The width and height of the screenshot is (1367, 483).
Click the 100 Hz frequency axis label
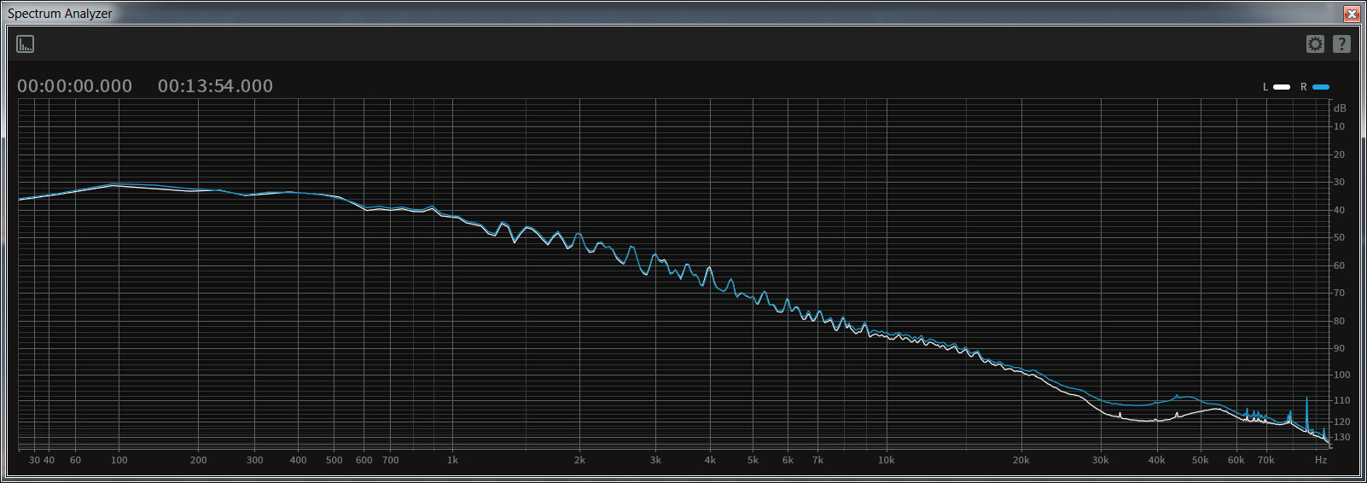119,460
